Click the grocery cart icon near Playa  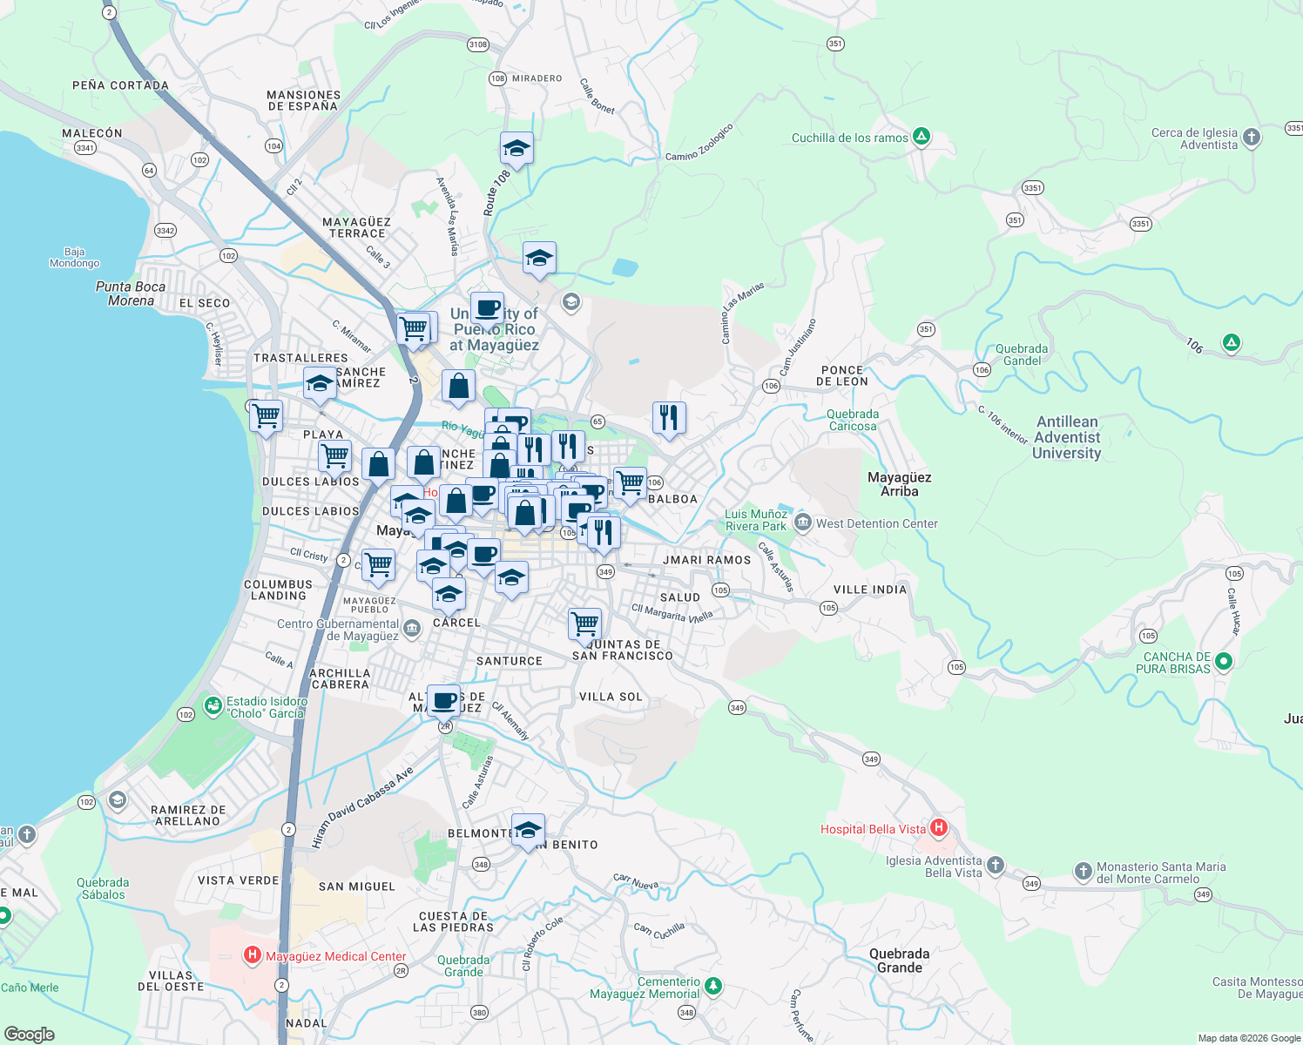266,417
